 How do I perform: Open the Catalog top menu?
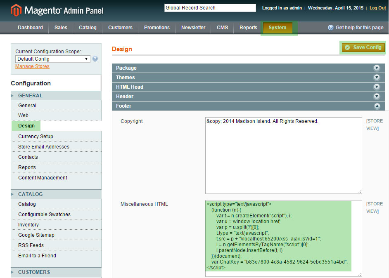click(88, 28)
